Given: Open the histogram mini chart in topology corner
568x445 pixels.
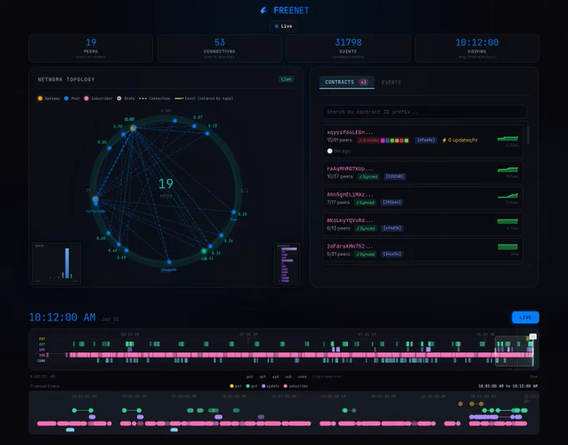Looking at the screenshot, I should pos(57,263).
